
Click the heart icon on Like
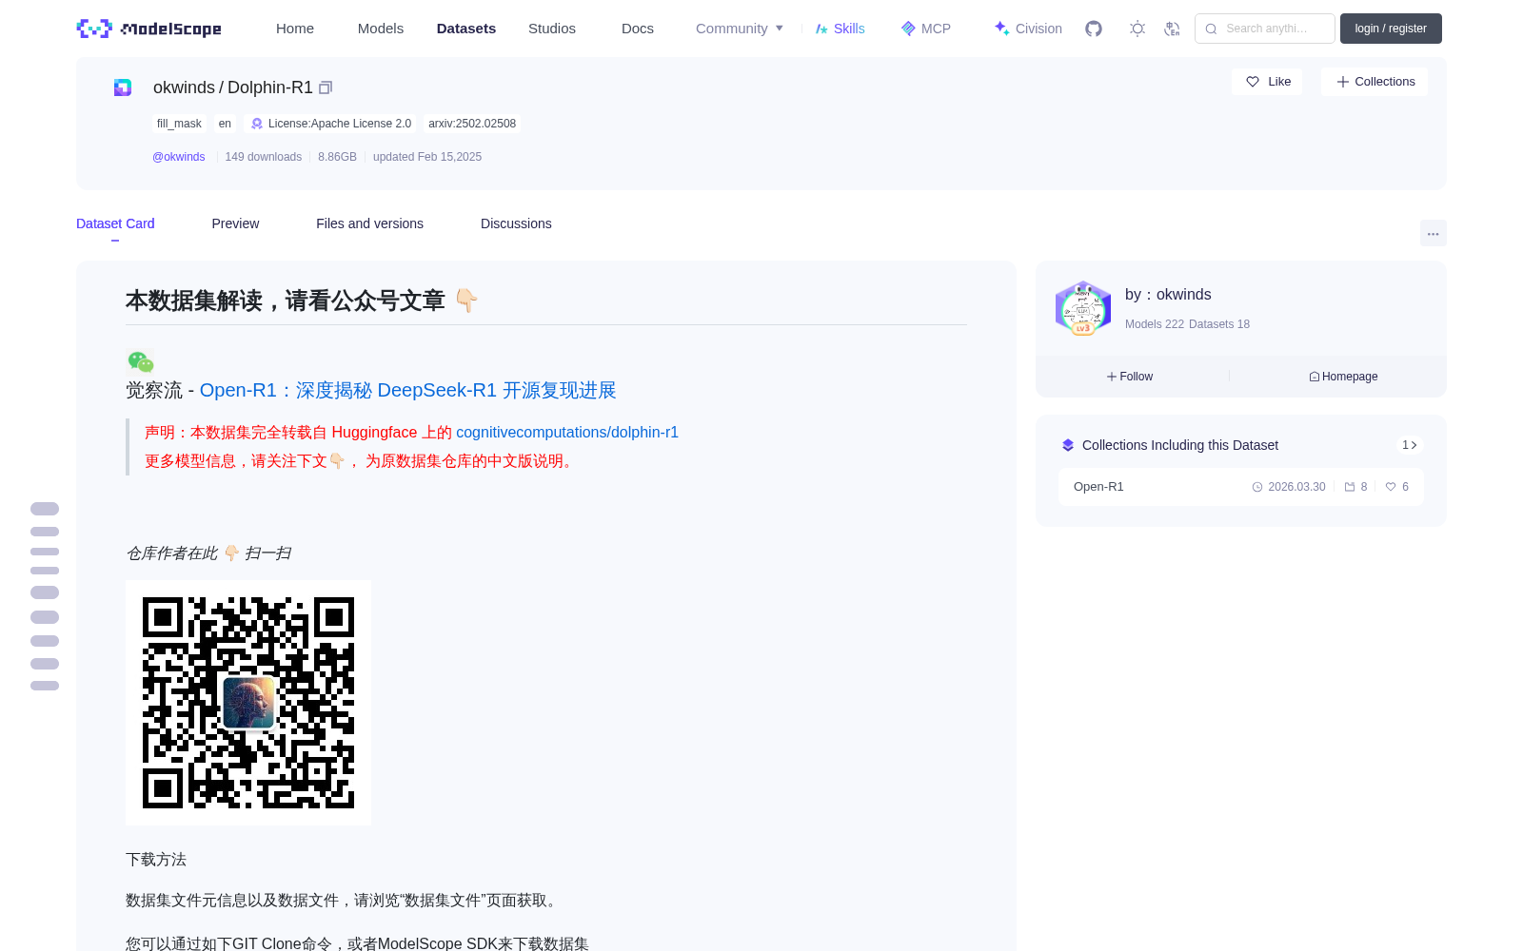click(1253, 82)
